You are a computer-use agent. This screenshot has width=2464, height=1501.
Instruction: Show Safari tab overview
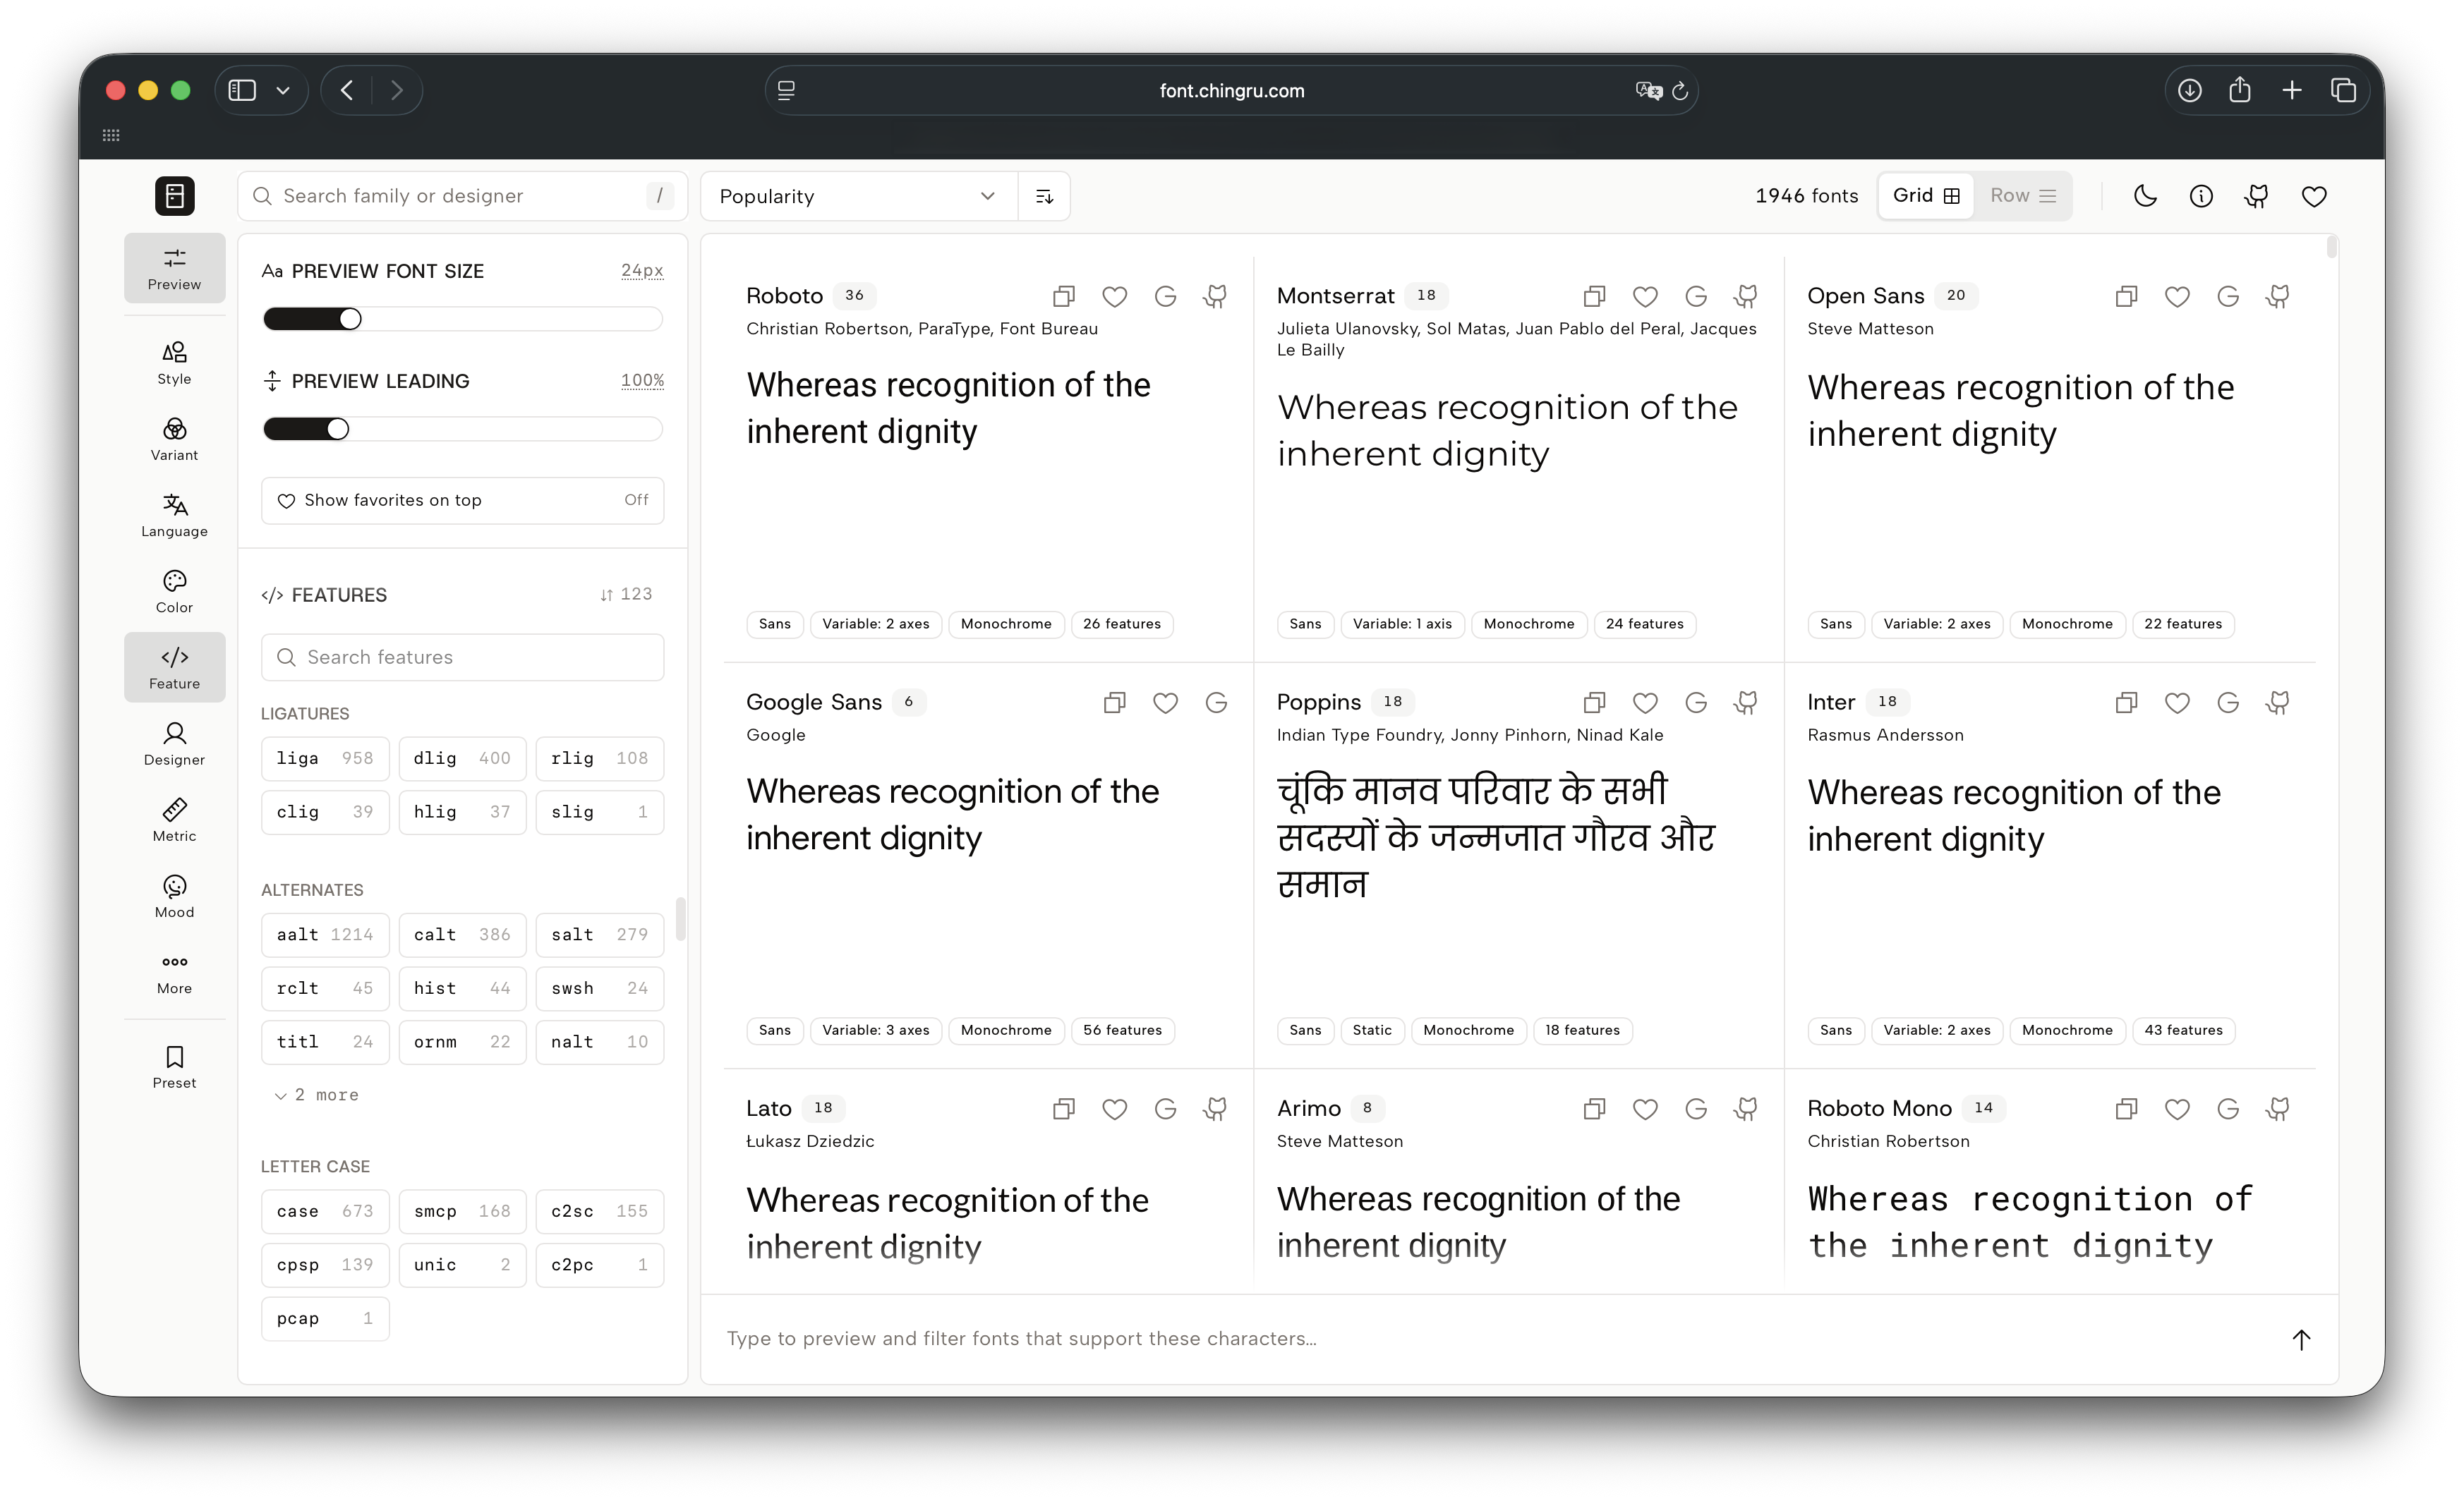(2344, 90)
